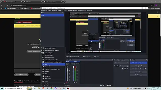Select the Cena scene in Cenas list

(x=52, y=15)
